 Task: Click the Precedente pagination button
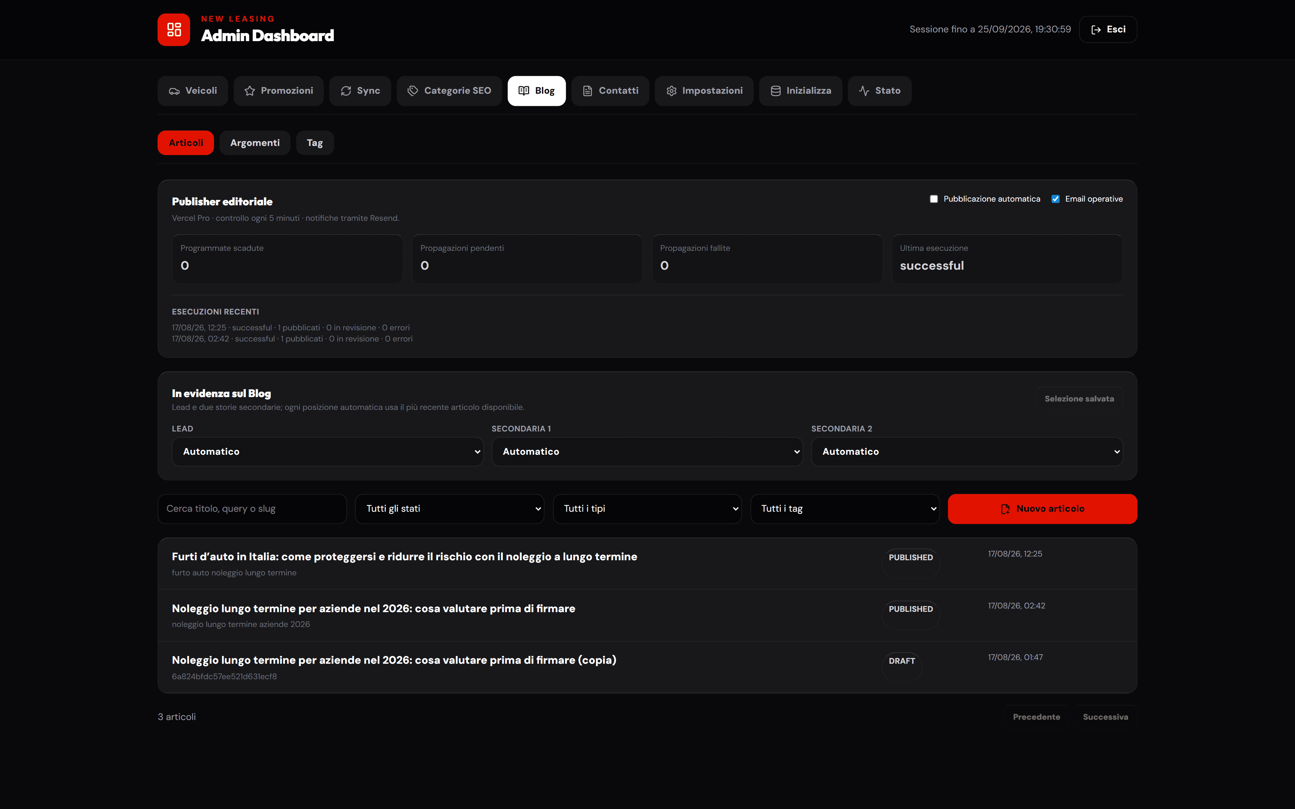[1036, 717]
